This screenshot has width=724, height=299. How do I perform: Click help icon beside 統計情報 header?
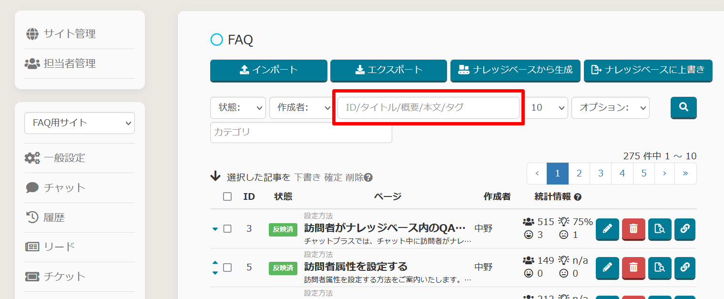point(578,197)
